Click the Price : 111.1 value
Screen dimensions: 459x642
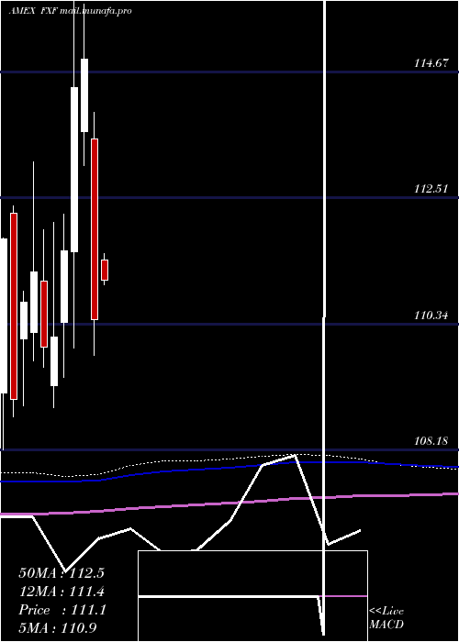click(62, 610)
